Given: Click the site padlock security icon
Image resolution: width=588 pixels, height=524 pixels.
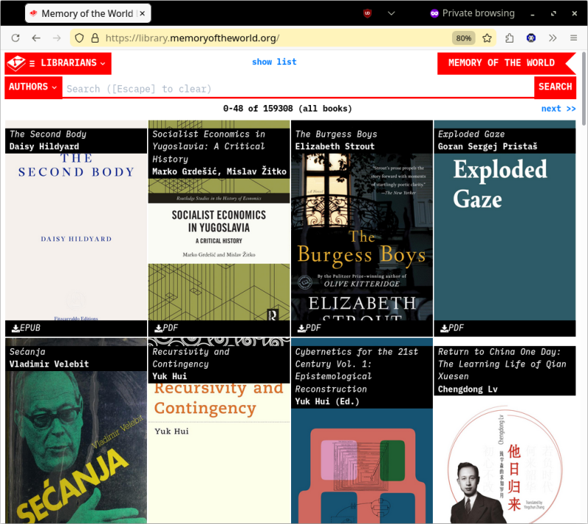Looking at the screenshot, I should [95, 38].
